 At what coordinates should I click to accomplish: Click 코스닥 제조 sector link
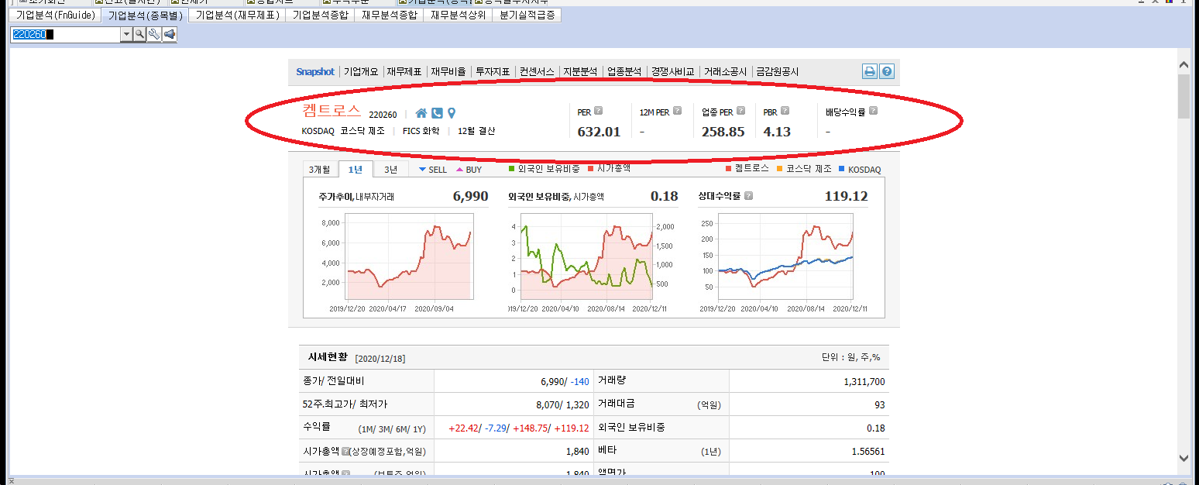pos(362,131)
